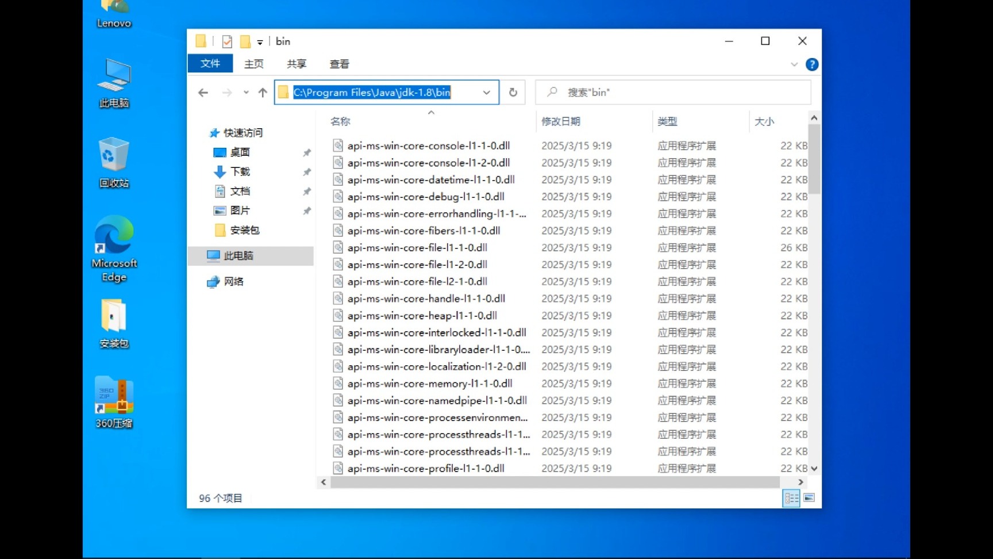This screenshot has width=993, height=559.
Task: Click the vertical scrollbar down arrow
Action: tap(814, 469)
